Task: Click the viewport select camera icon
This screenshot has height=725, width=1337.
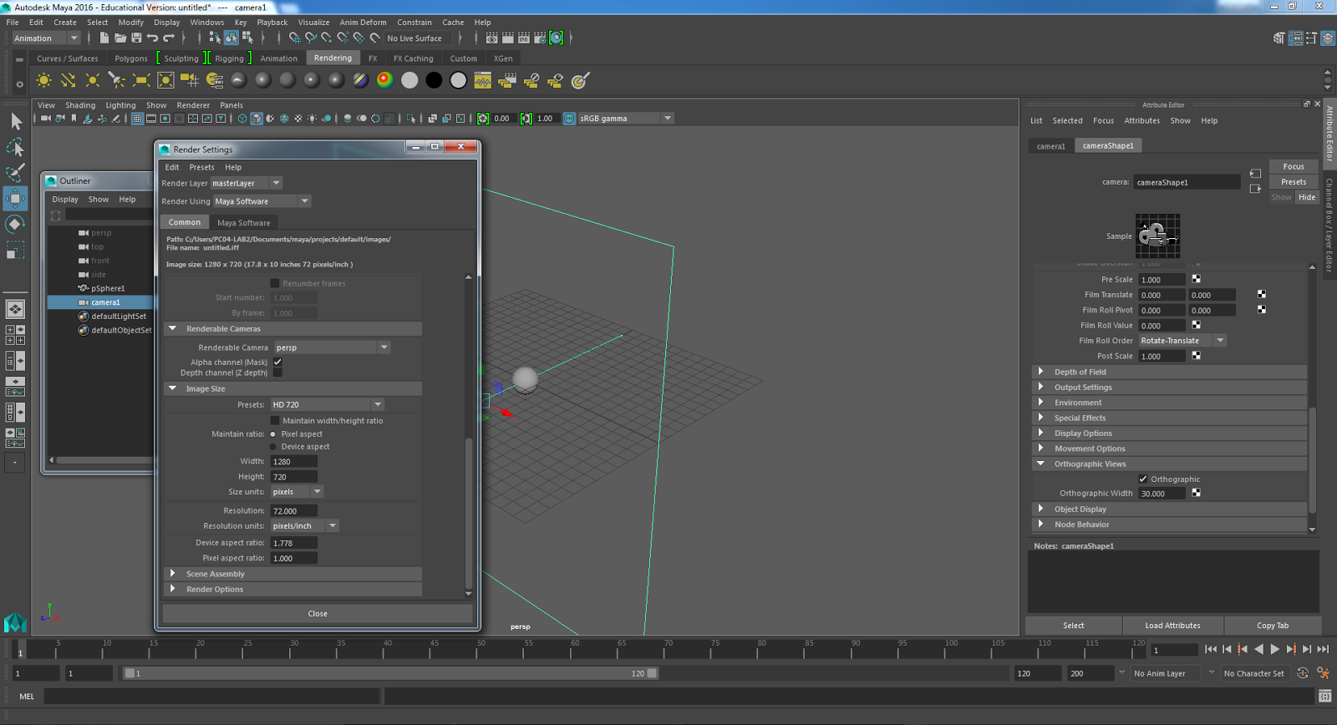Action: click(x=46, y=119)
